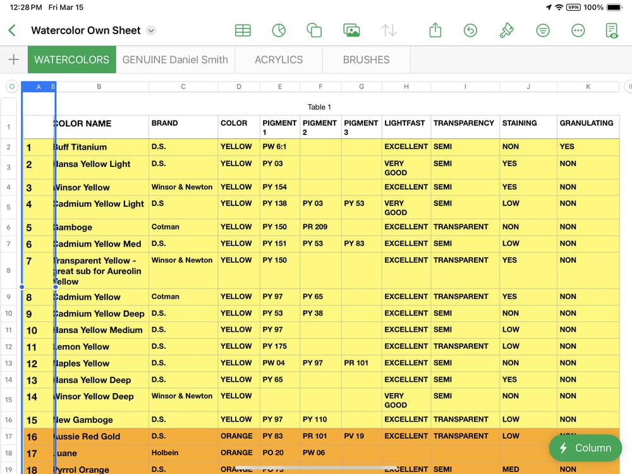
Task: Tap the battery indicator in status bar
Action: pos(615,7)
